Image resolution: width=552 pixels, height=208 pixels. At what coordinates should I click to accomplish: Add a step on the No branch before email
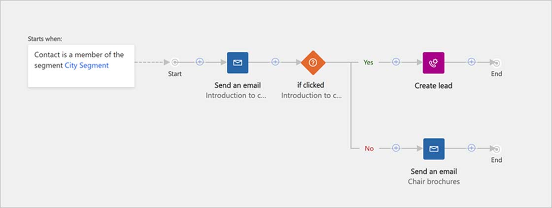point(396,148)
